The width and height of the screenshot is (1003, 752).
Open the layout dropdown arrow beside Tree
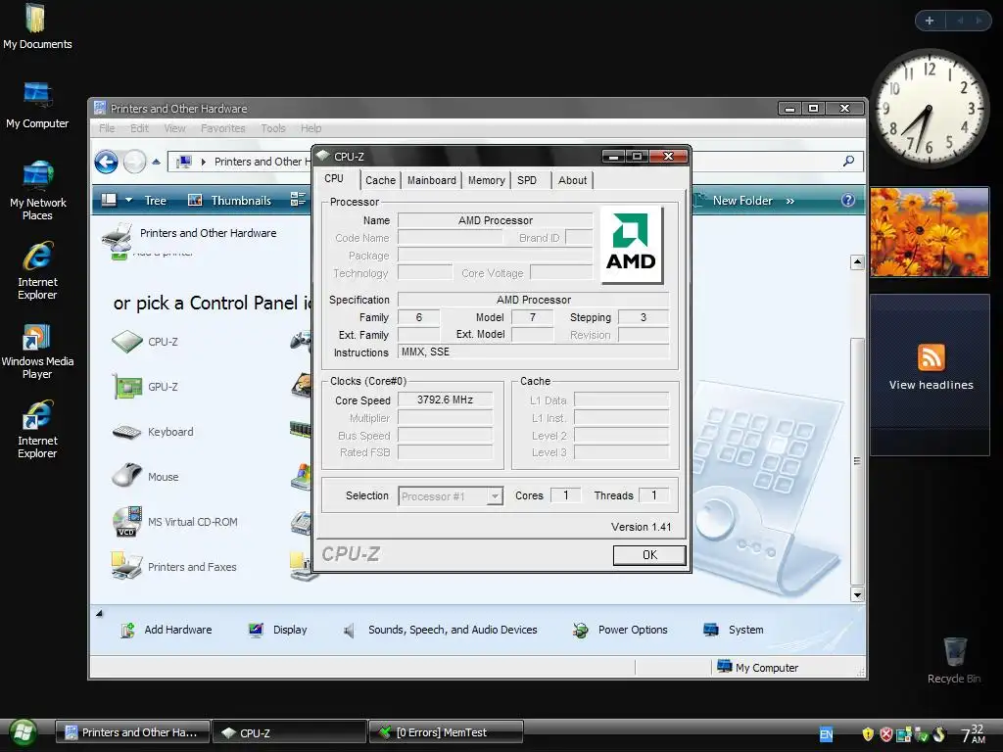click(x=128, y=200)
